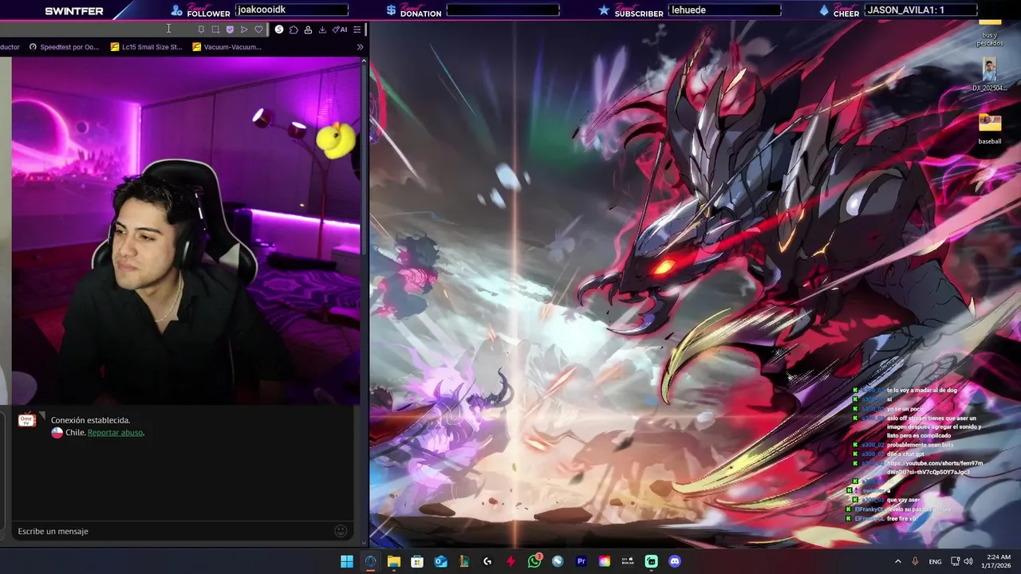The image size is (1021, 574).
Task: Click the webcam video of the stranger
Action: 186,231
